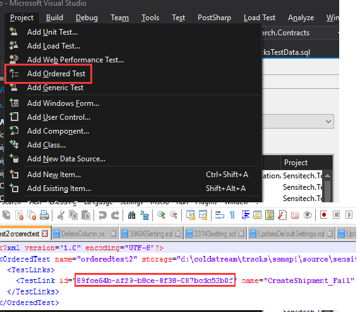Click the Zoom Out magnifier icon
This screenshot has height=312, width=360.
[x=174, y=216]
